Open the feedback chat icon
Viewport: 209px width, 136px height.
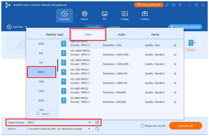point(173,5)
